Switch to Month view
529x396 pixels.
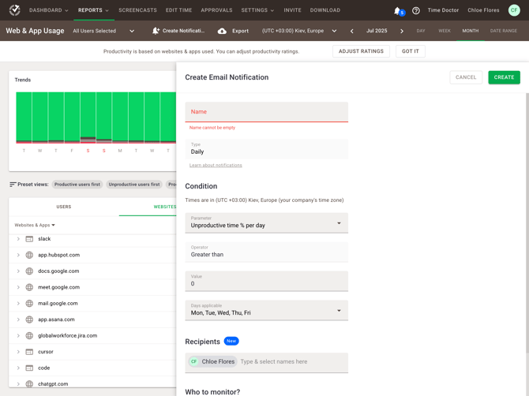(x=471, y=31)
